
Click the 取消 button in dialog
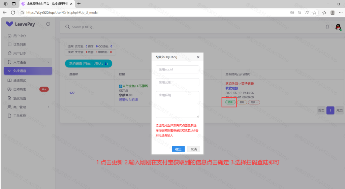click(x=193, y=149)
